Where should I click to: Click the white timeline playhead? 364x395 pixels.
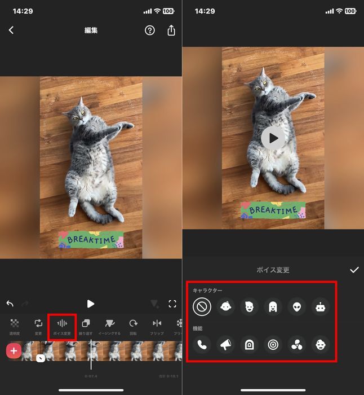coord(91,354)
